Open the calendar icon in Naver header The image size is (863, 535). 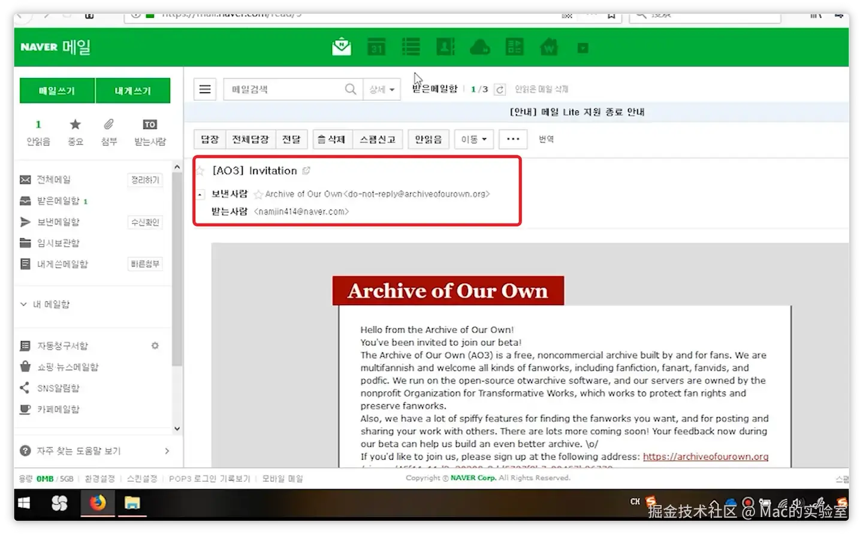point(376,47)
